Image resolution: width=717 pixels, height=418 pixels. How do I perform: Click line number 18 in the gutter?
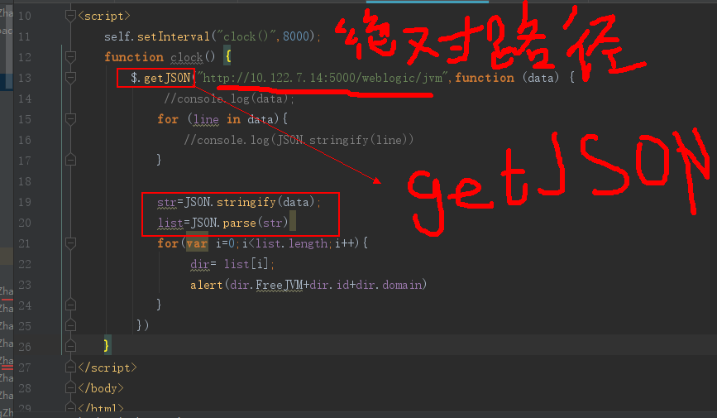pos(25,182)
